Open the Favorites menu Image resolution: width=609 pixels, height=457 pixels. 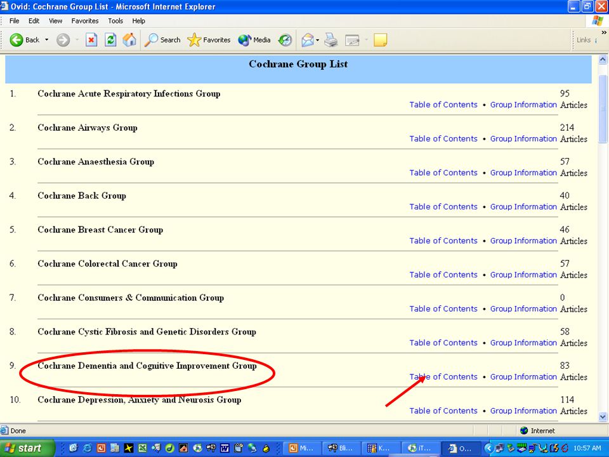point(84,21)
